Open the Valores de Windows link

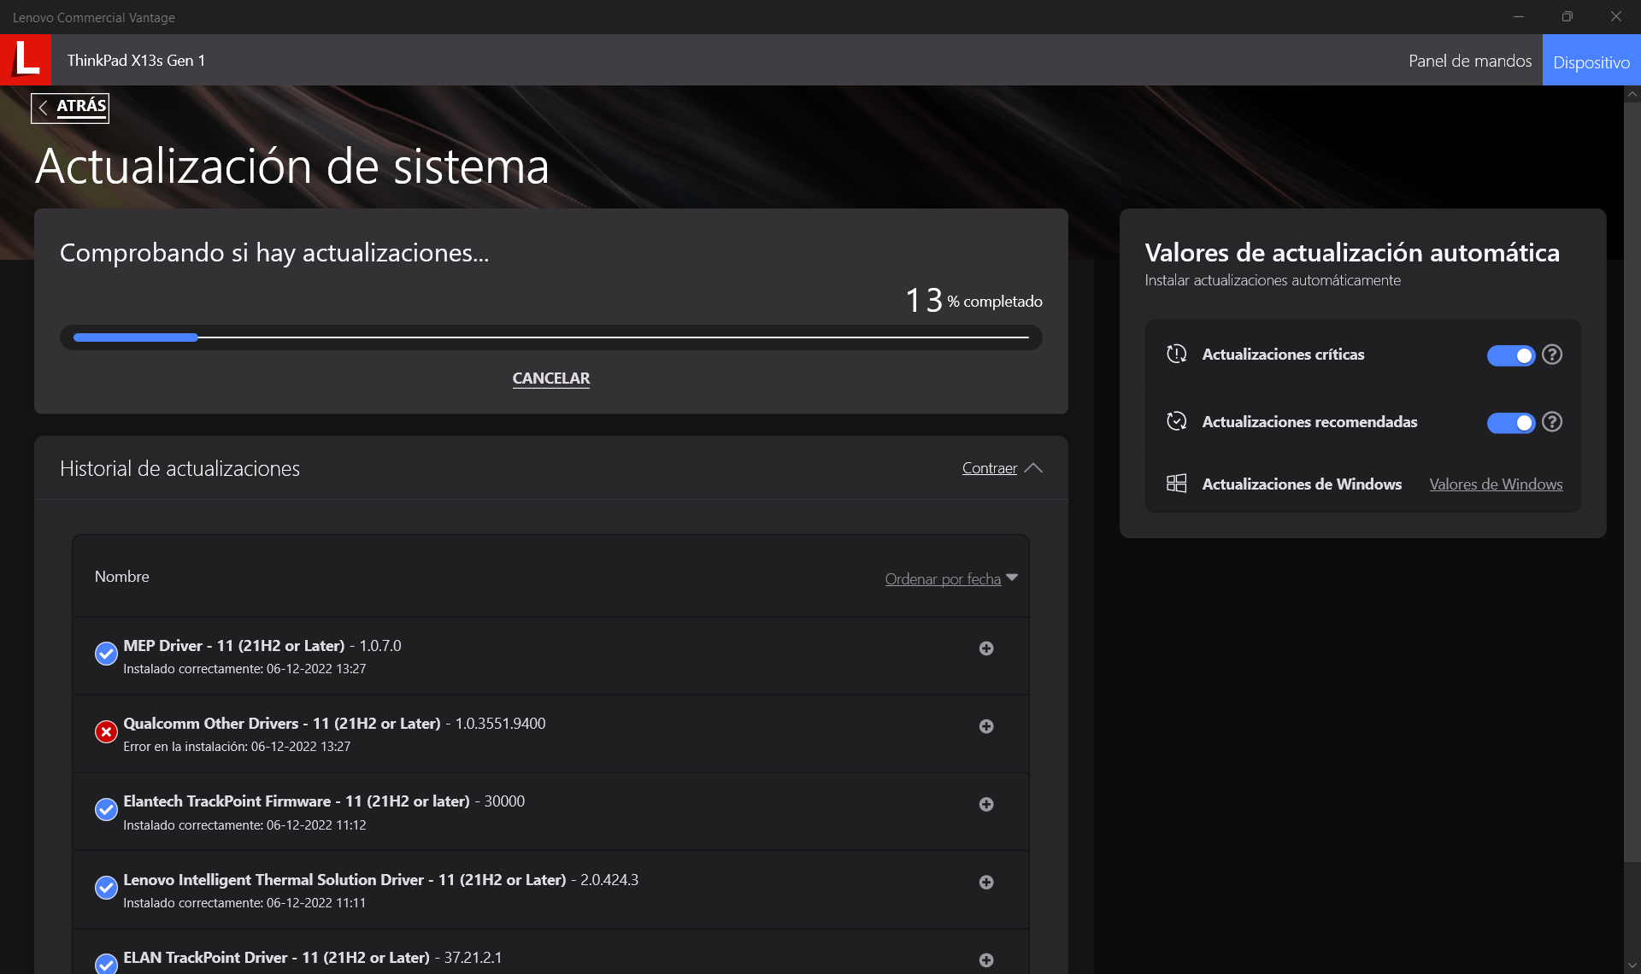[x=1496, y=484]
